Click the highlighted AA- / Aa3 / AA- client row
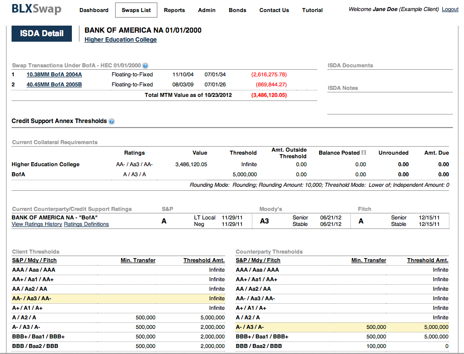Image resolution: width=464 pixels, height=354 pixels. coord(118,298)
